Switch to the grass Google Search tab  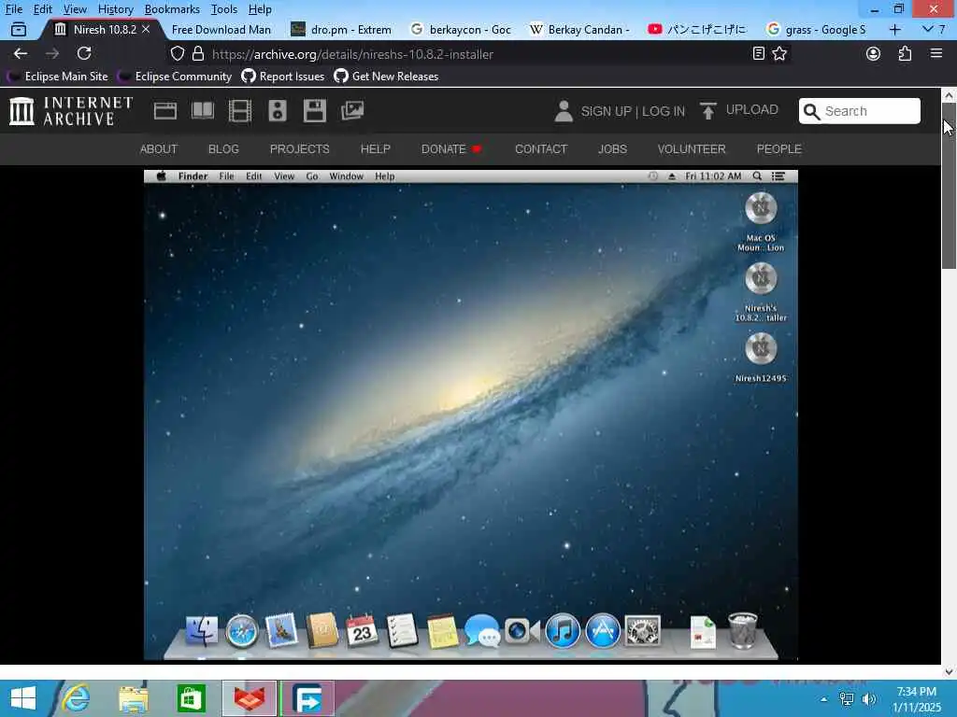[x=817, y=29]
